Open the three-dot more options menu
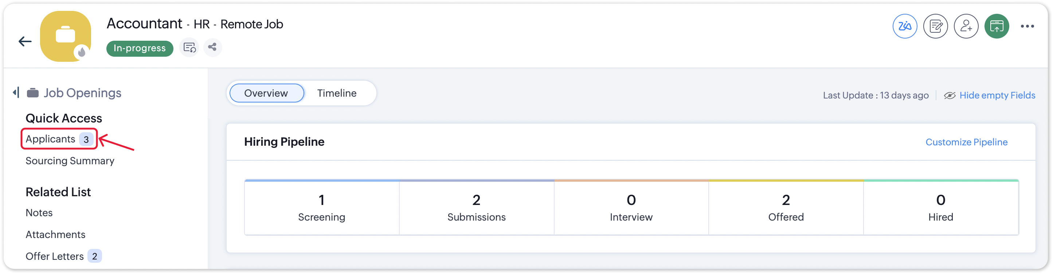The height and width of the screenshot is (274, 1053). (1027, 27)
